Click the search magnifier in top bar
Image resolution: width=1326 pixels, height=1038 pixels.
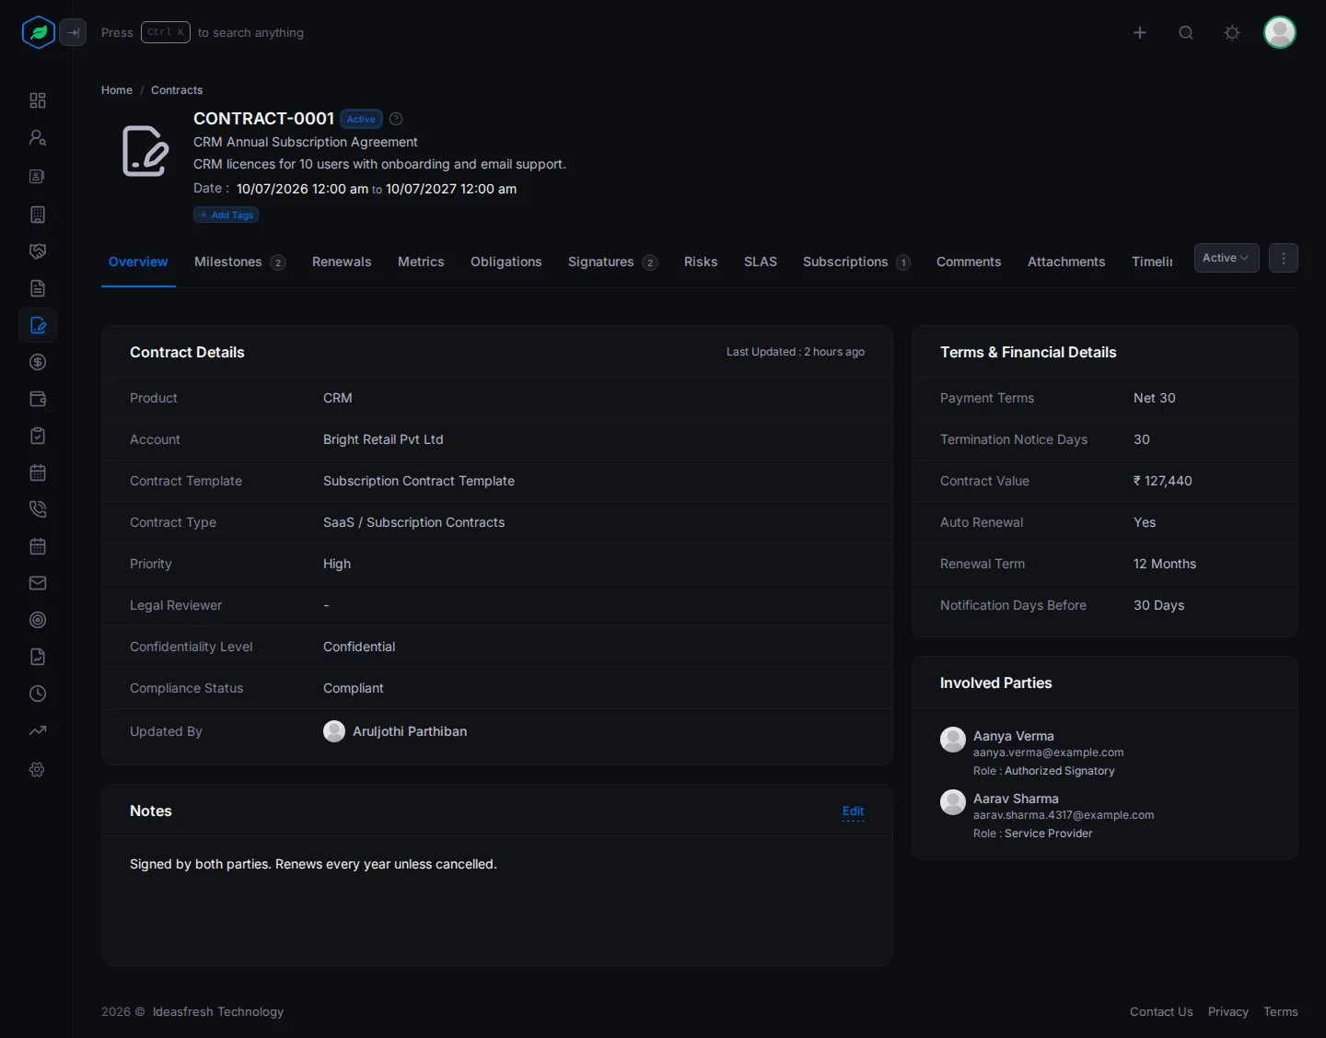point(1186,32)
